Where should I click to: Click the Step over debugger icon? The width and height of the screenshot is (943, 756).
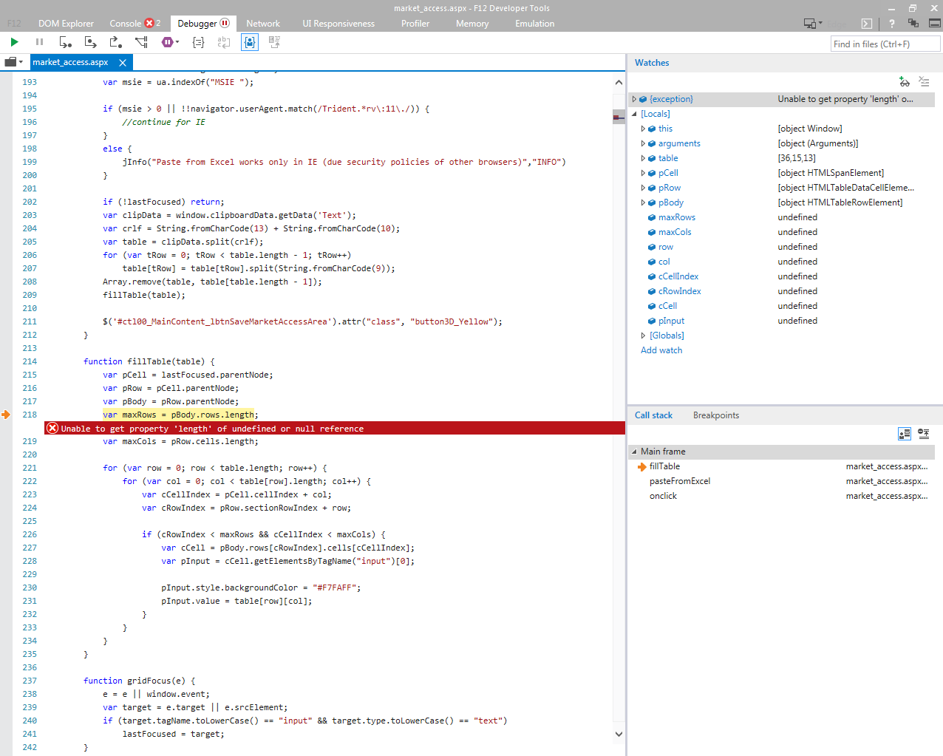click(90, 42)
